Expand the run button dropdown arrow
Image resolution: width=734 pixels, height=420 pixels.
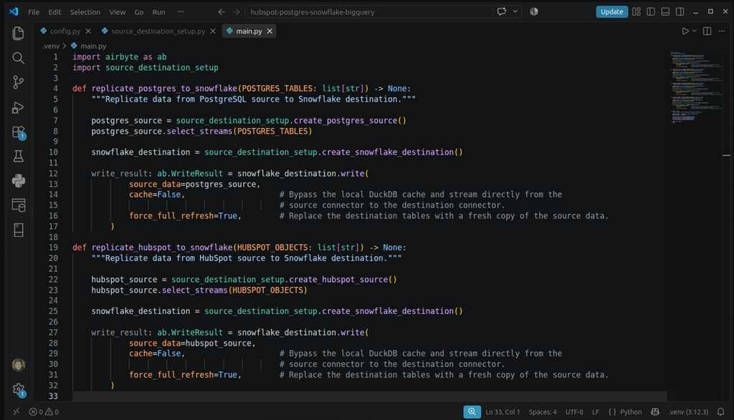click(x=694, y=31)
